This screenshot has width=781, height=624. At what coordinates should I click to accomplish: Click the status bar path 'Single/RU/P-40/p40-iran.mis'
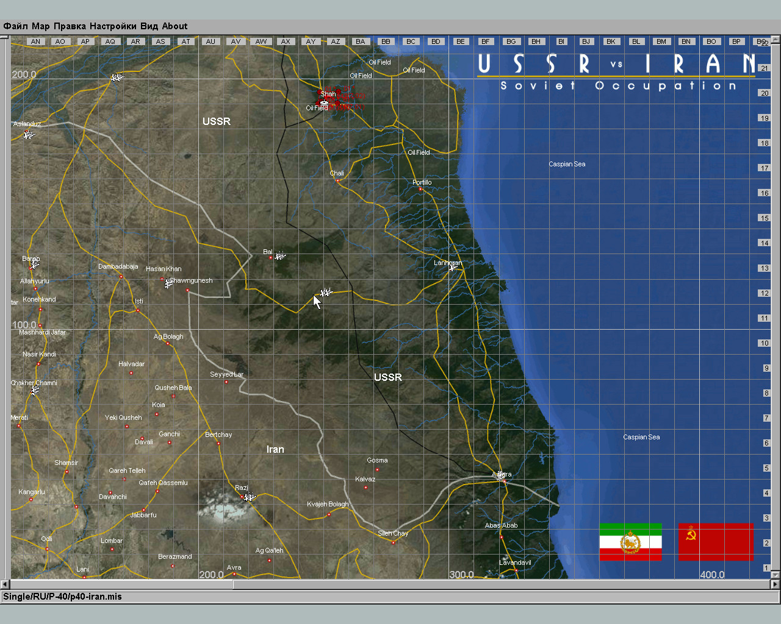[63, 597]
